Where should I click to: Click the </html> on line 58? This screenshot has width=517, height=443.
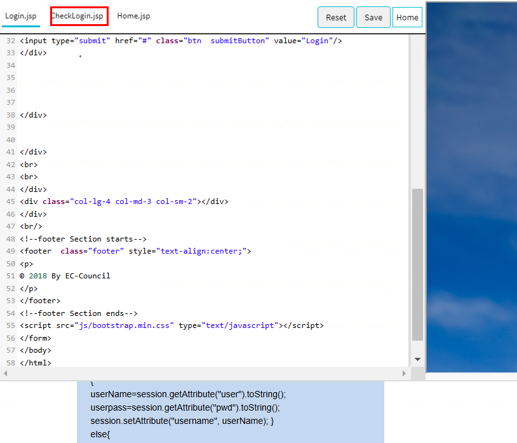point(36,363)
